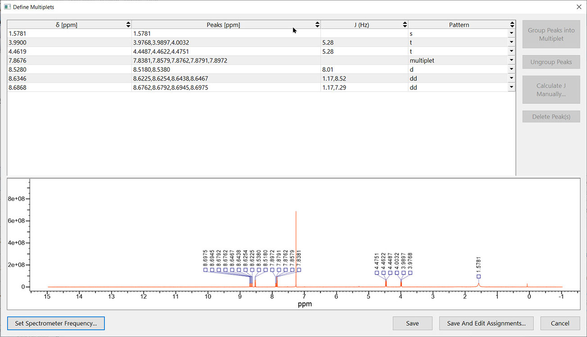Image resolution: width=587 pixels, height=337 pixels.
Task: Click the sort arrows in δ [ppm] header
Action: tap(128, 25)
